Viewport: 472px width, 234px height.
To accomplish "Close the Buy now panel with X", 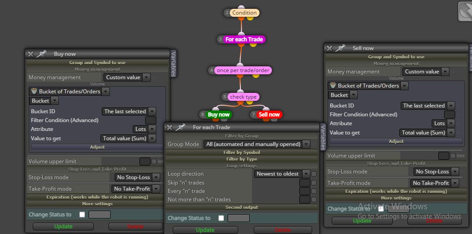I will [x=31, y=54].
